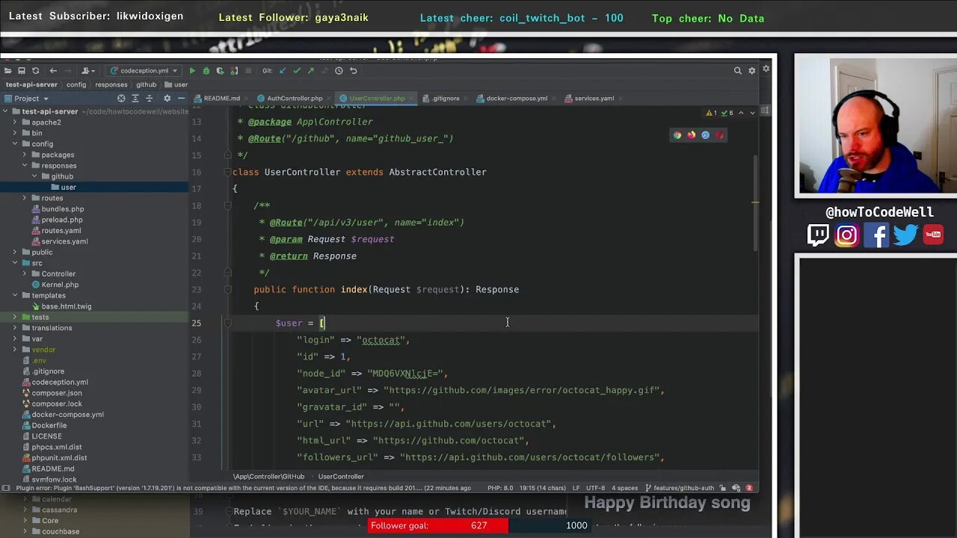
Task: Click Git push green arrow
Action: 310,70
